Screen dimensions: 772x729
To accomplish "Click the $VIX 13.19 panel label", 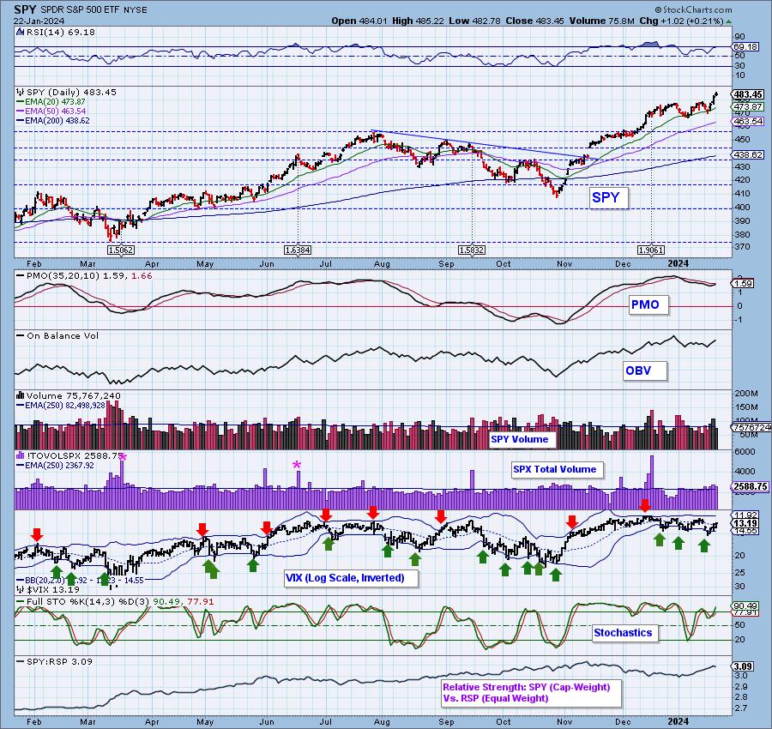I will pyautogui.click(x=52, y=589).
